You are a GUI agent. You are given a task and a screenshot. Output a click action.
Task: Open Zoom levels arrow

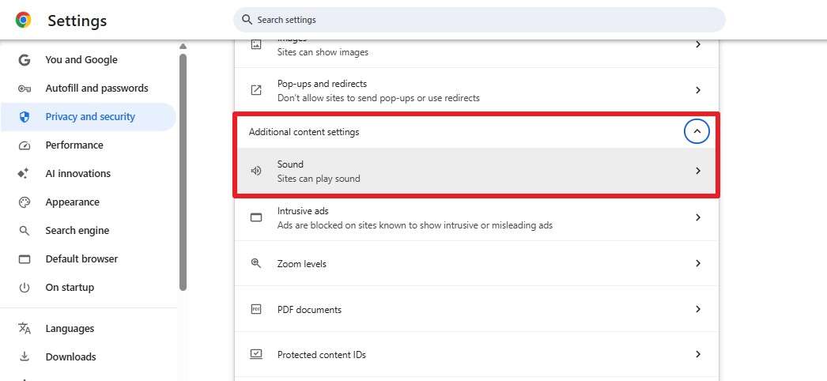[698, 263]
